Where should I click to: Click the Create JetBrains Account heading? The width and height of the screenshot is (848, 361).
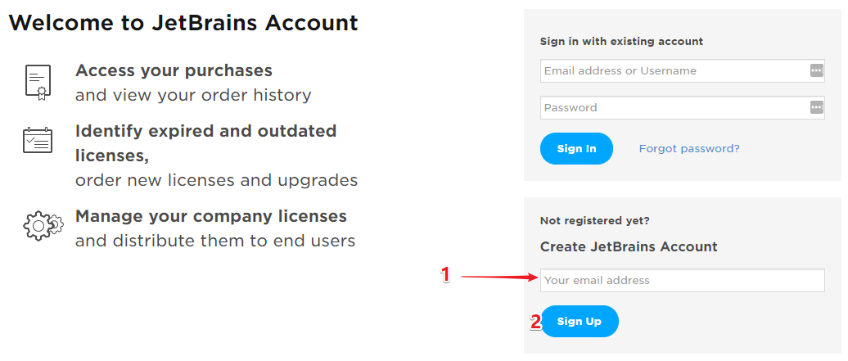coord(629,246)
